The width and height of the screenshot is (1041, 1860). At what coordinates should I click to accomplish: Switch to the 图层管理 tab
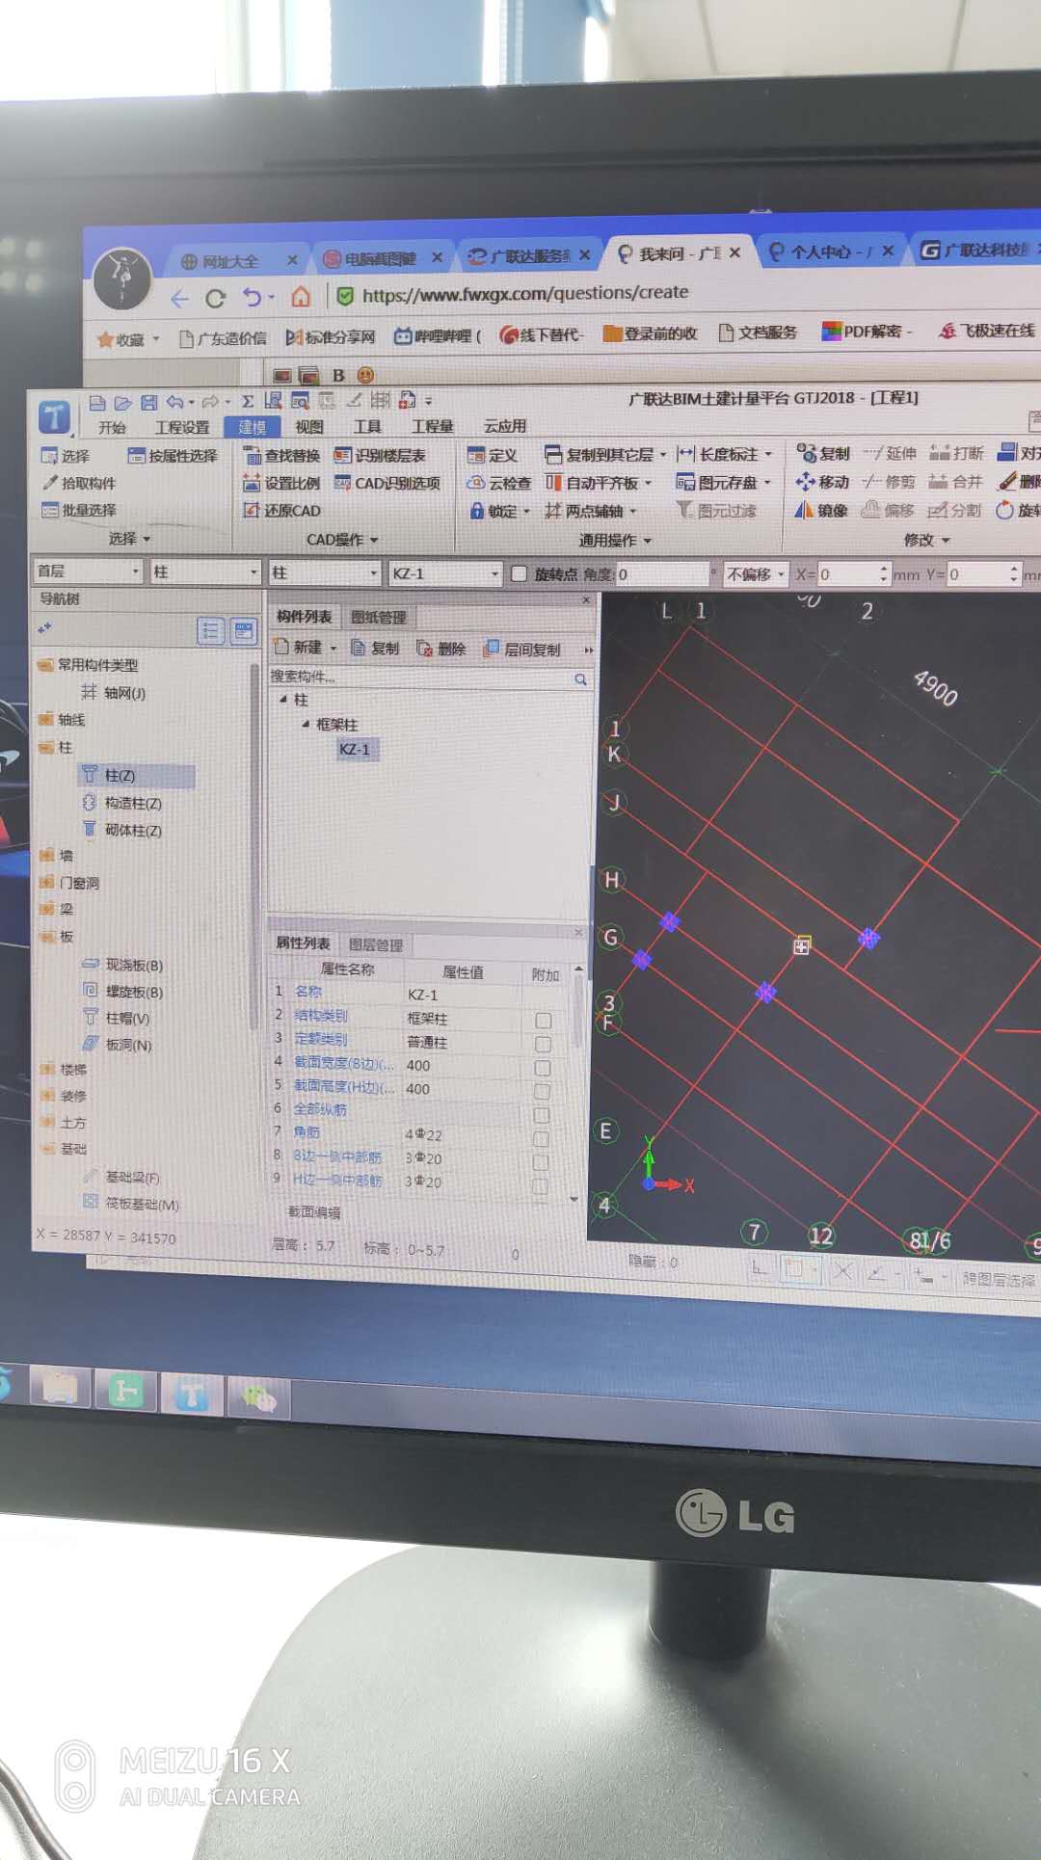pos(376,944)
